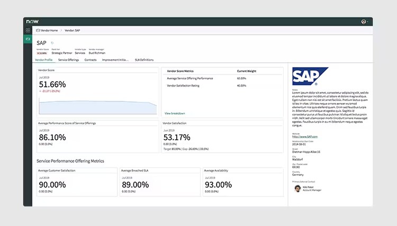Click the 2014-08-01 relationship start date

coord(299,145)
